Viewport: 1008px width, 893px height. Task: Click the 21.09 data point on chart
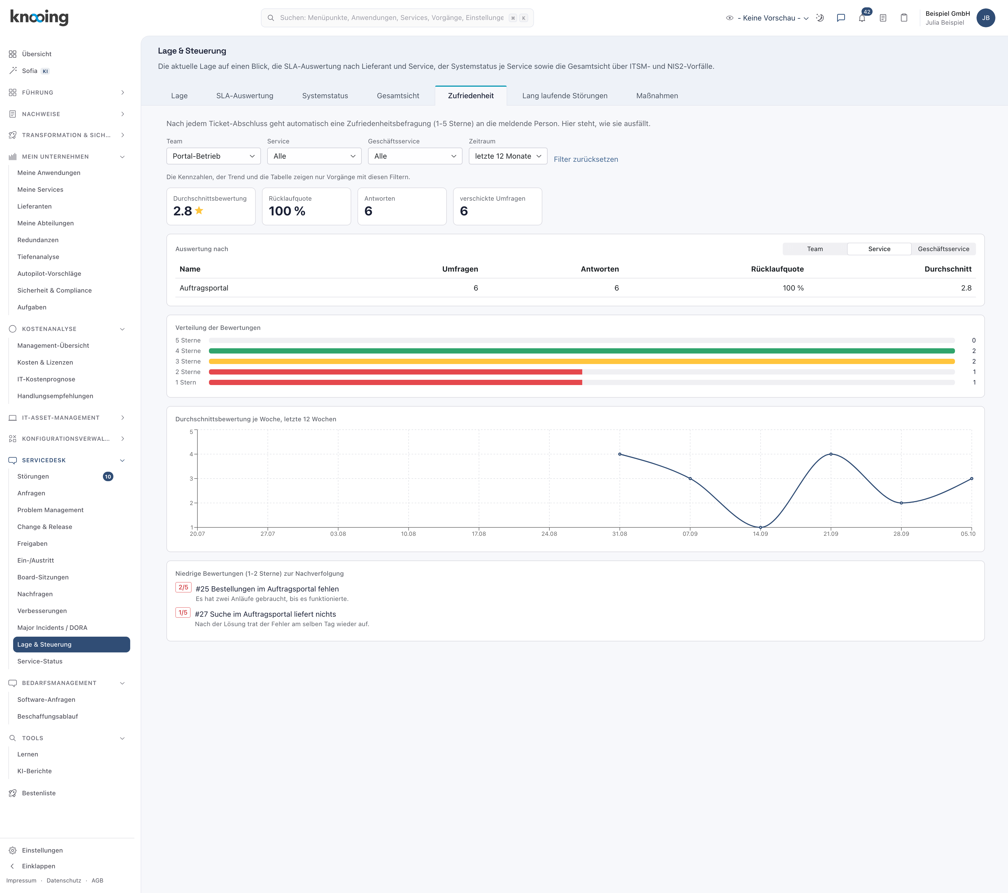pos(831,454)
